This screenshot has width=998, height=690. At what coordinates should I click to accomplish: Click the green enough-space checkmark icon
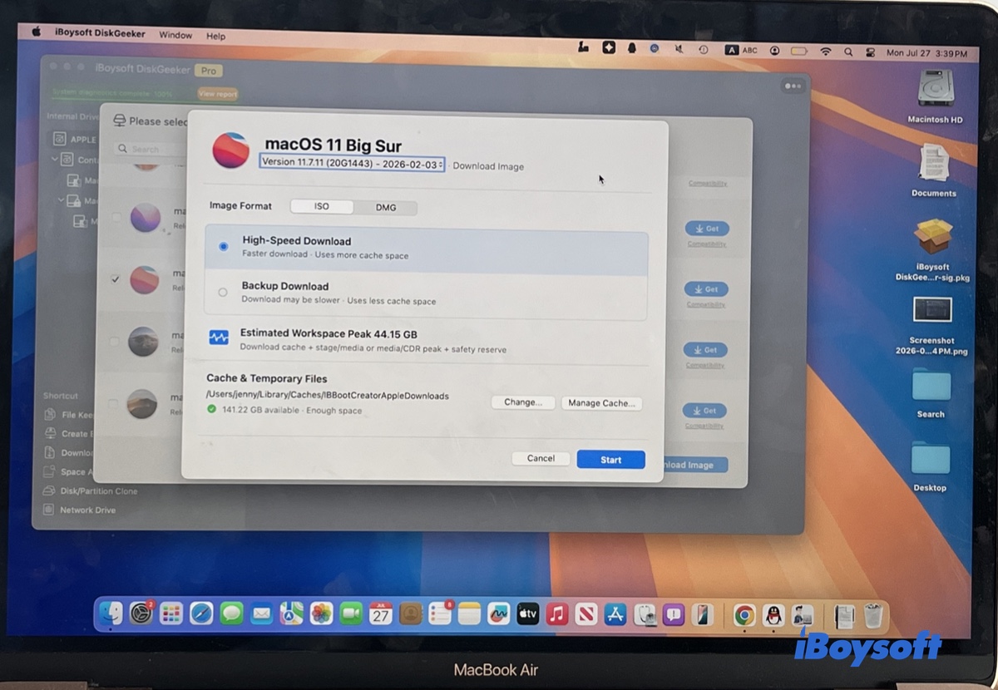(x=211, y=410)
